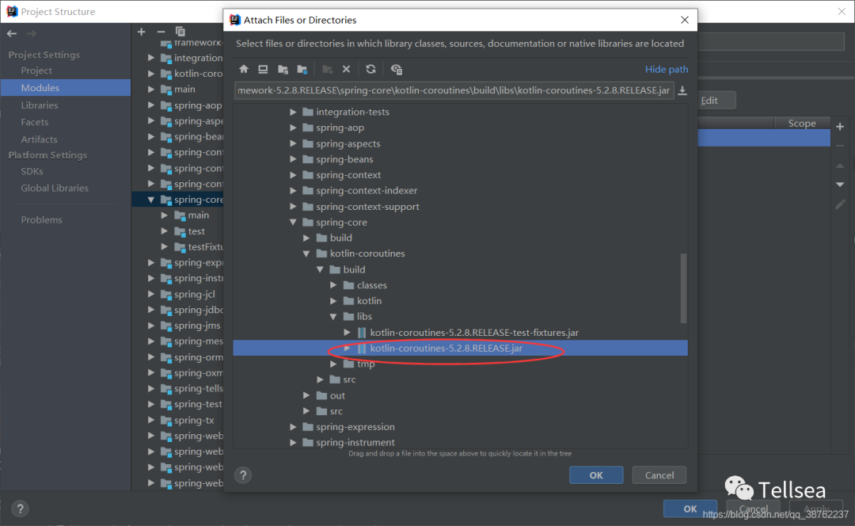This screenshot has width=855, height=526.
Task: Select kotlin-coroutines-5.2.8.RELEASE-test-fixtures.jar file icon
Action: click(x=362, y=332)
